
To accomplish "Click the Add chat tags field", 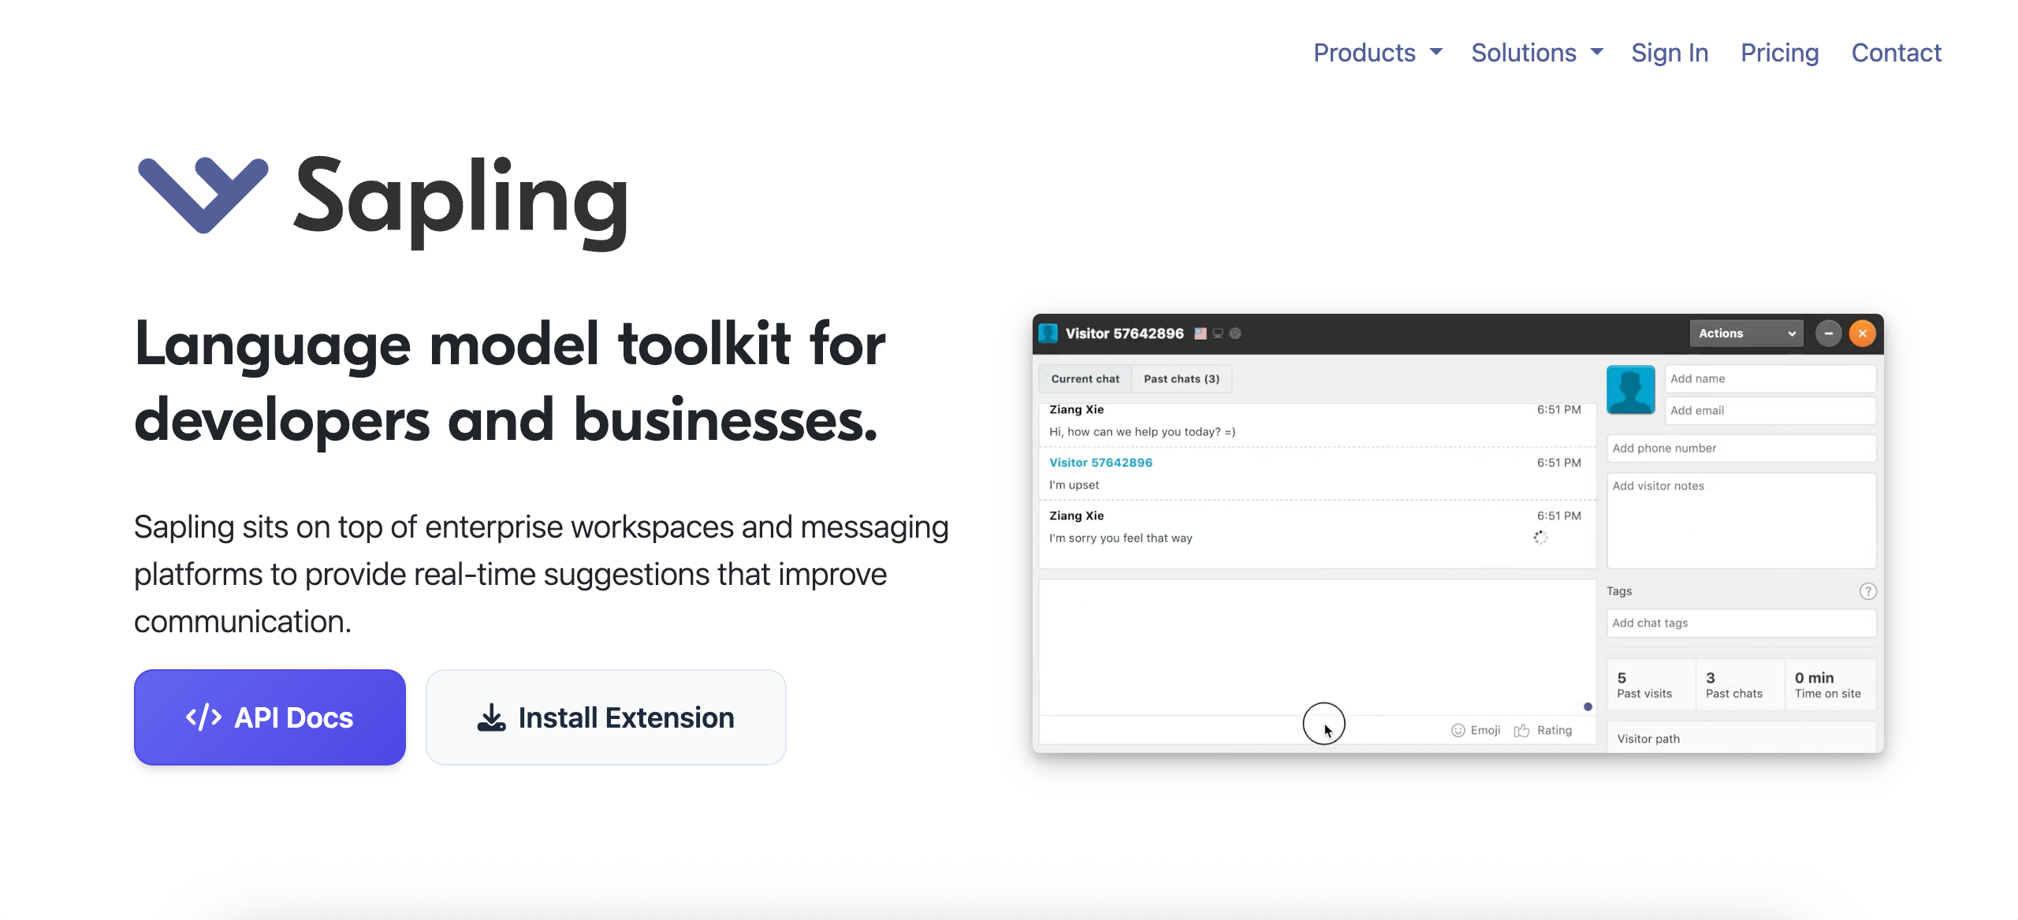I will 1741,623.
